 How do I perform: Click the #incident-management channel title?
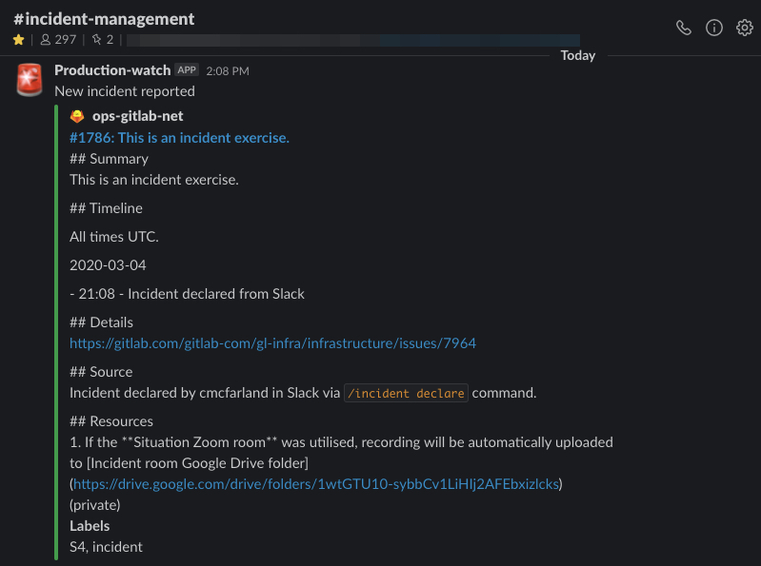point(104,19)
